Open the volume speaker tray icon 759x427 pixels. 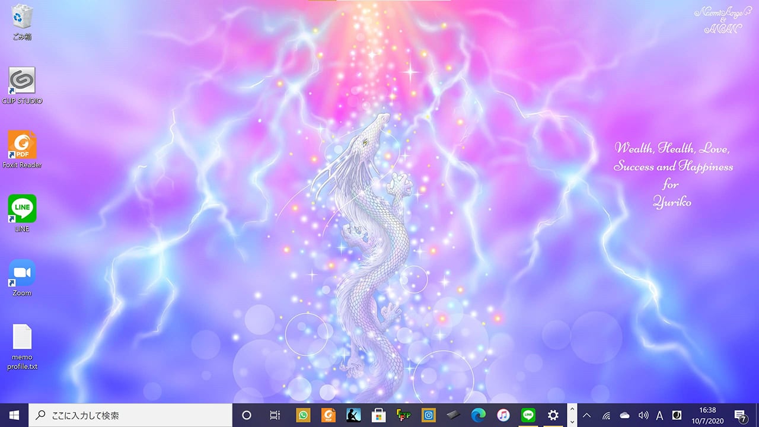[643, 415]
